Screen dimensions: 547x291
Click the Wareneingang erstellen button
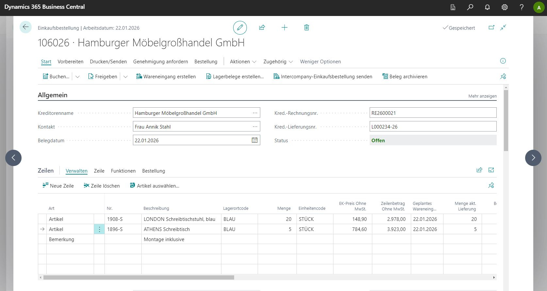(166, 77)
